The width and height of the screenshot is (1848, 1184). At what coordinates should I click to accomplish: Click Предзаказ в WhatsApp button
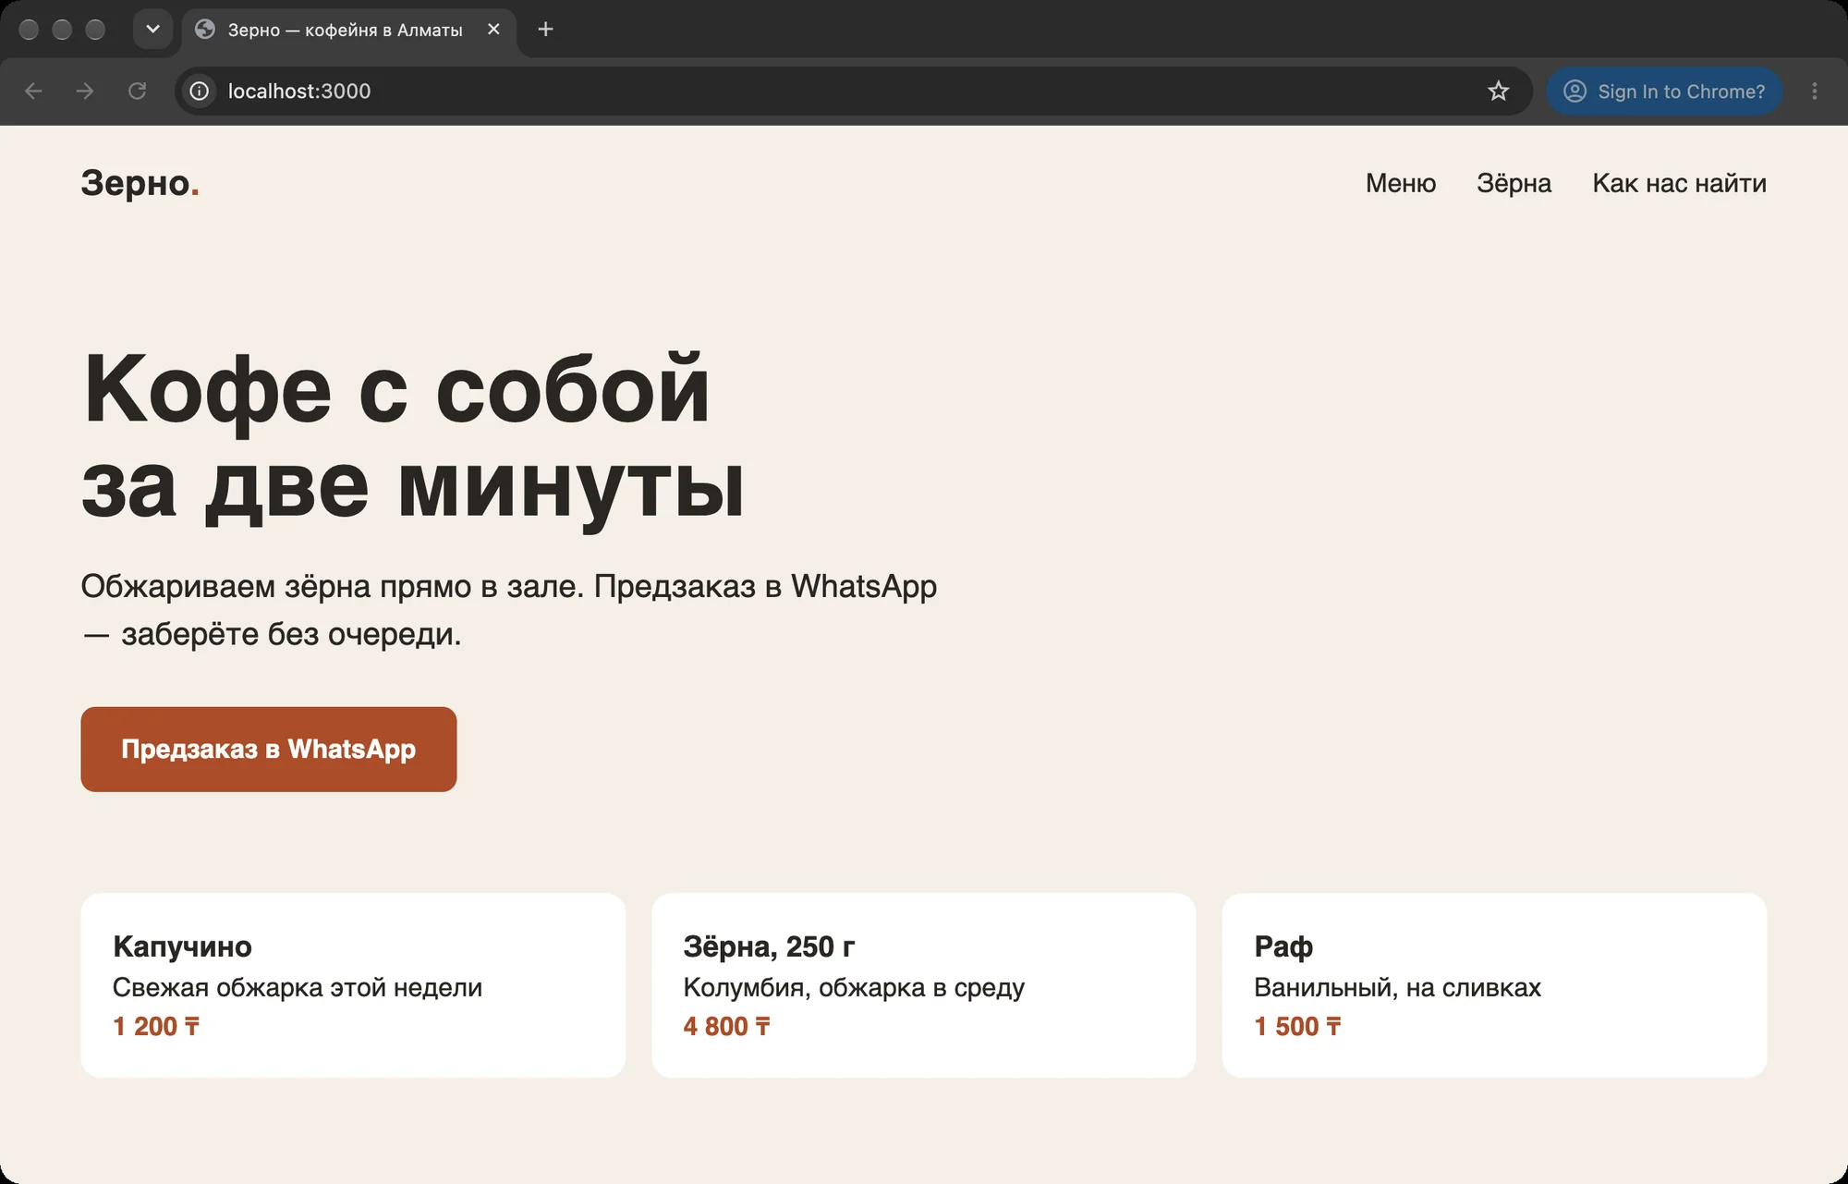point(269,750)
